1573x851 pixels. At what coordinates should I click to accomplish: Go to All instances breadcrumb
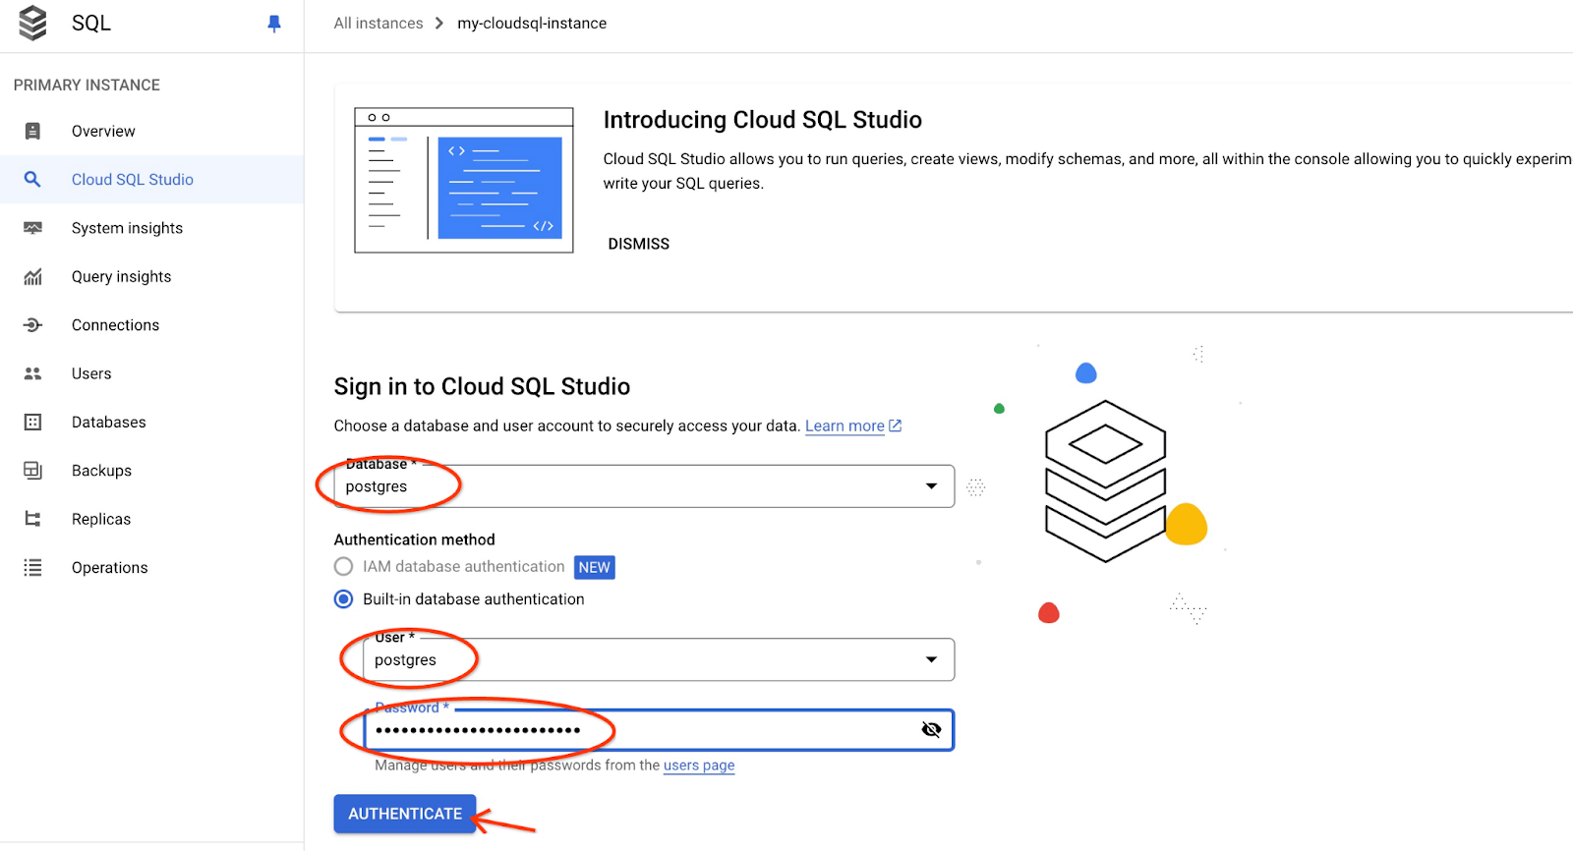[x=379, y=24]
